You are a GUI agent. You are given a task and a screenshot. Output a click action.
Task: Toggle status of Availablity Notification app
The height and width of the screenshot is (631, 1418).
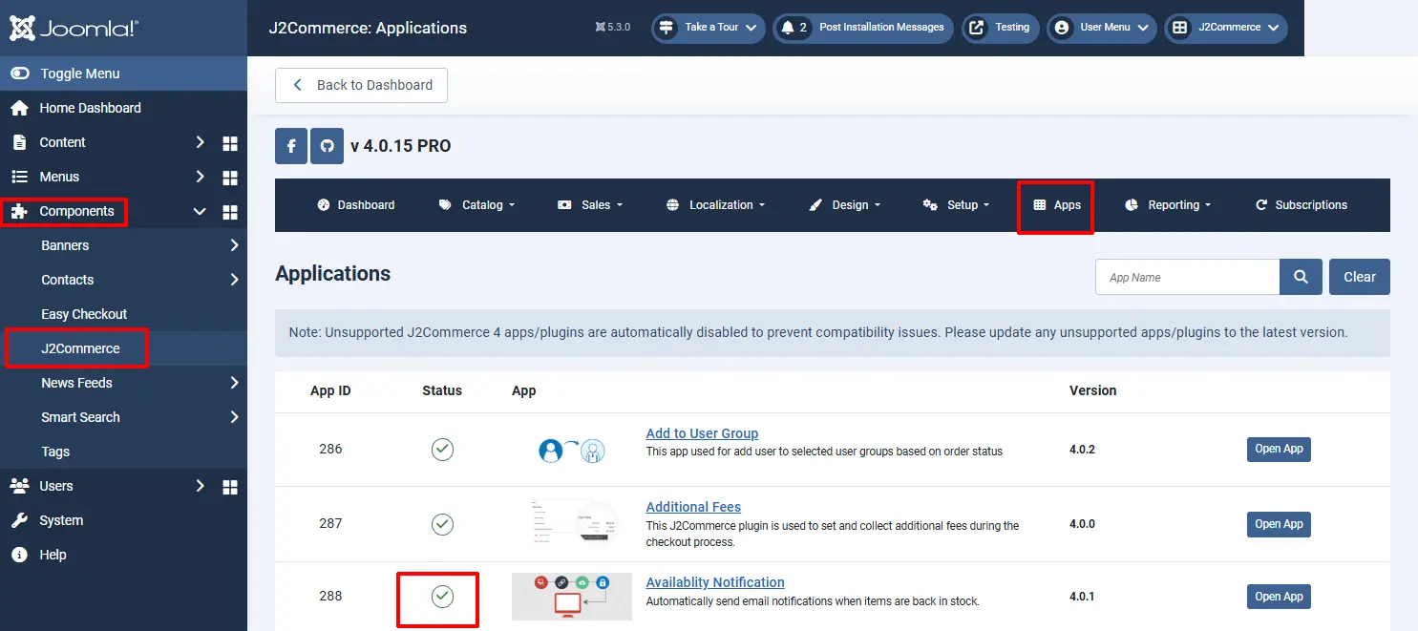442,597
